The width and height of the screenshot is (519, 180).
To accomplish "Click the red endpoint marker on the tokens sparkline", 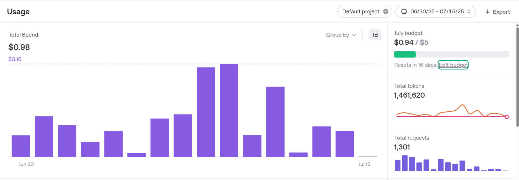I will (507, 117).
